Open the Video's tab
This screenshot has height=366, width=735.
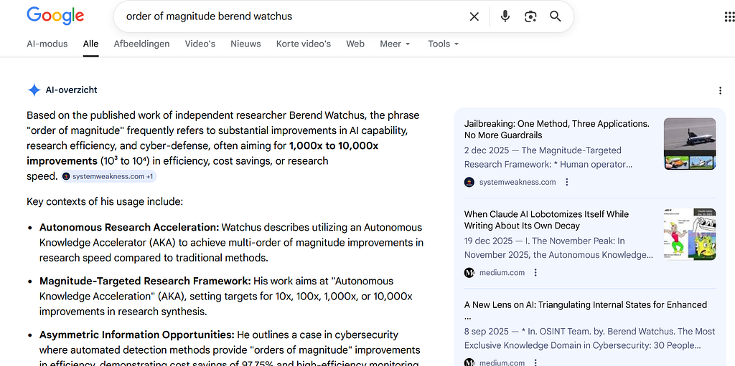pos(200,44)
